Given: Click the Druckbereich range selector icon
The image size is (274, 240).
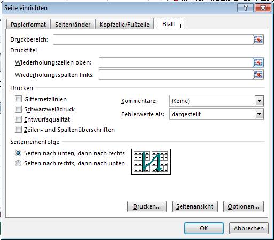Looking at the screenshot, I should (x=258, y=39).
